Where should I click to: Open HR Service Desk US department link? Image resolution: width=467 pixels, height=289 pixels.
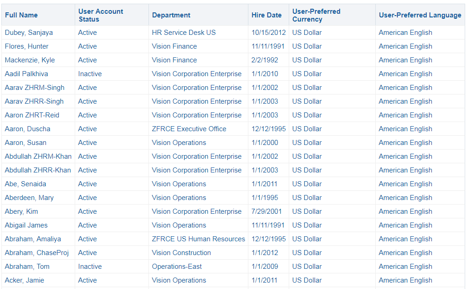click(x=184, y=33)
